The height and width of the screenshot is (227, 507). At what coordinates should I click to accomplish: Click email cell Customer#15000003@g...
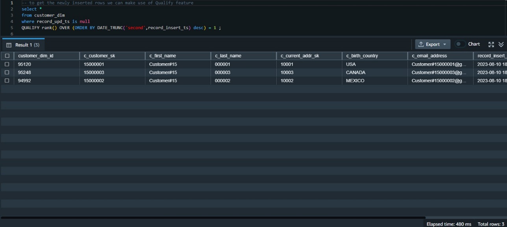coord(440,72)
